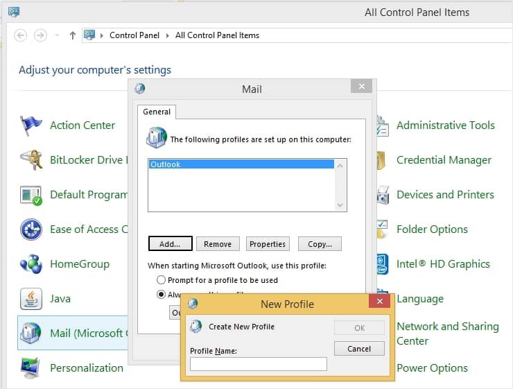The height and width of the screenshot is (389, 513).
Task: Click Control Panel in the address breadcrumb
Action: click(x=134, y=35)
